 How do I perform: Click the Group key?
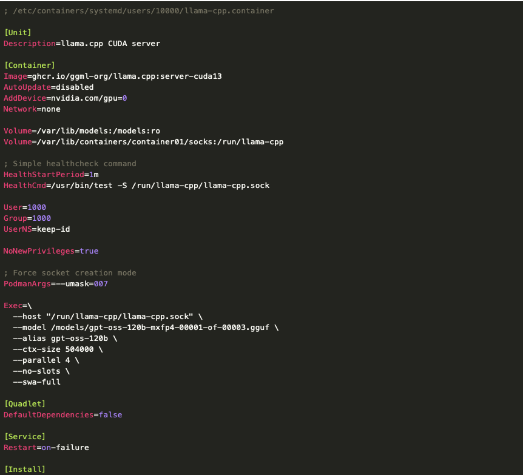click(15, 218)
